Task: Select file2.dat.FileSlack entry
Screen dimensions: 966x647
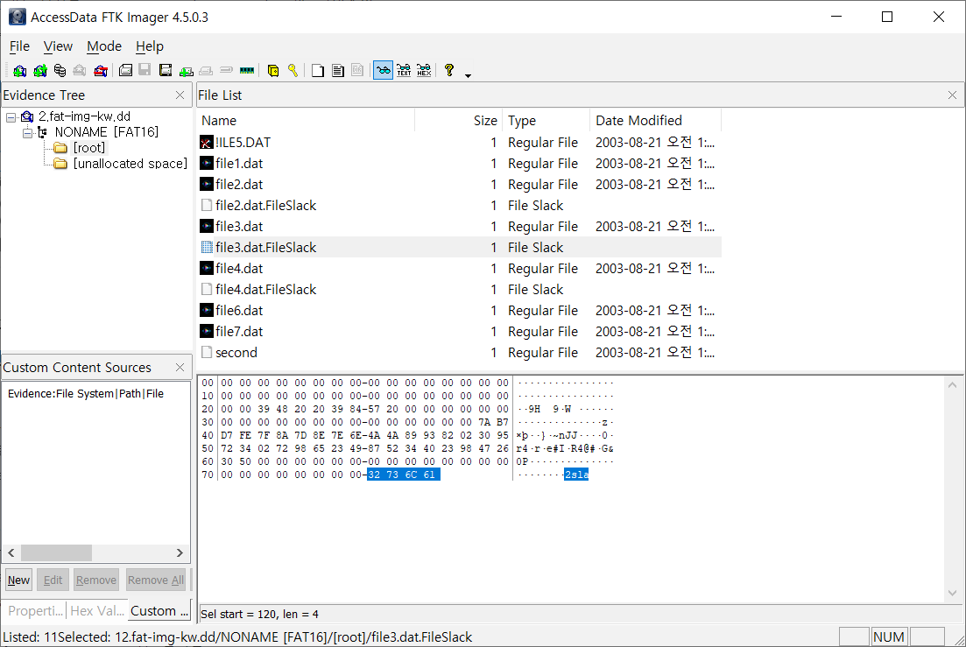Action: coord(265,206)
